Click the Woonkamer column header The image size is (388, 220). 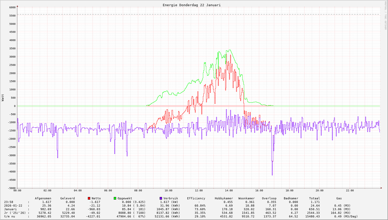[246, 198]
